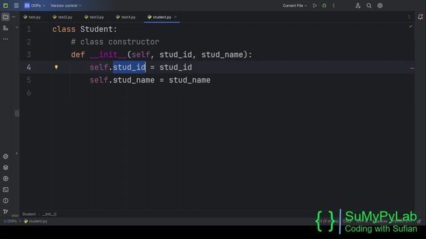
Task: Click line number 1 in gutter
Action: 29,29
